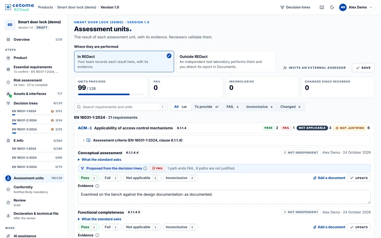This screenshot has width=381, height=238.
Task: Click the info icon beside first Evidence
Action: point(97,186)
